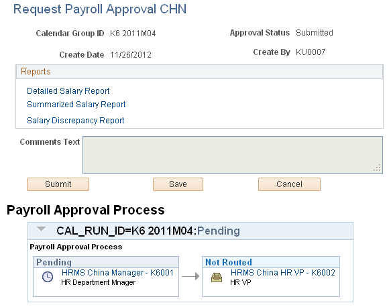This screenshot has height=307, width=391.
Task: Click the Pending status in CAL_RUN_ID header
Action: (x=219, y=231)
